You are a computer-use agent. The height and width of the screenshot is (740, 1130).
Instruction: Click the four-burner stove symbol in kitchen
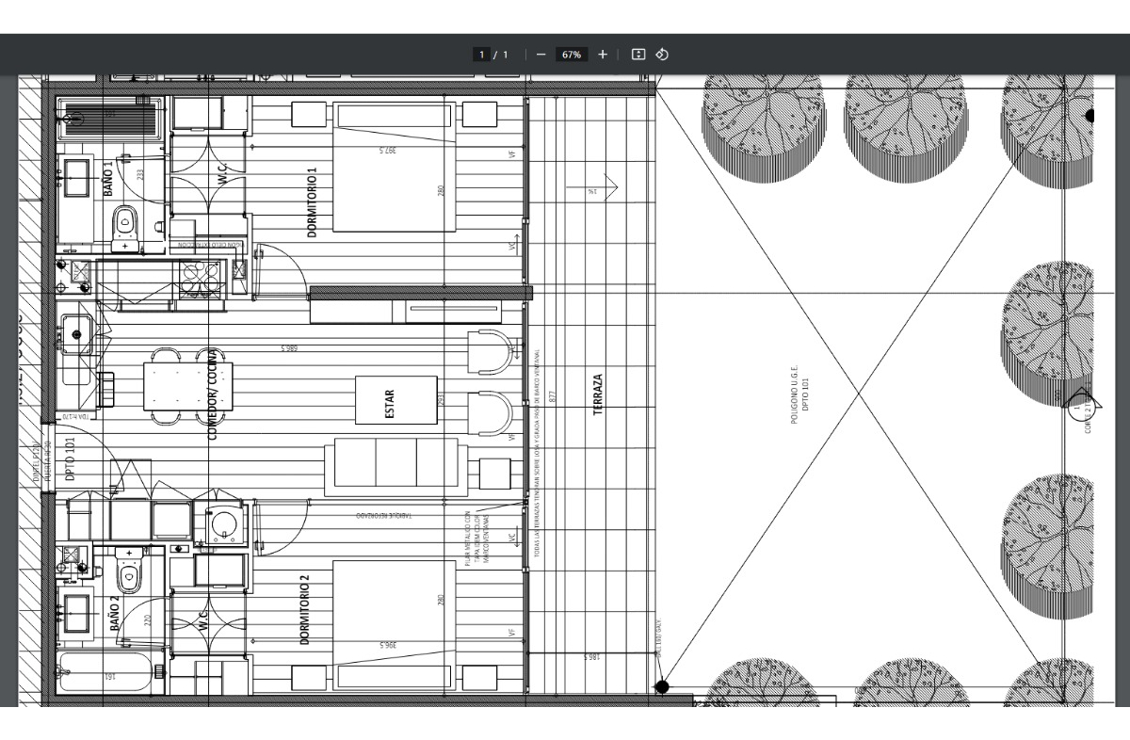click(200, 276)
